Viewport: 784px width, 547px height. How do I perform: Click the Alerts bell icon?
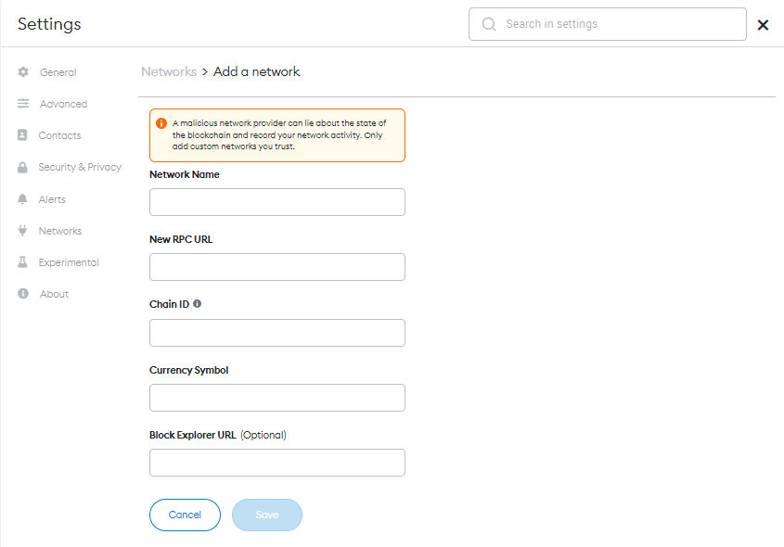[23, 199]
